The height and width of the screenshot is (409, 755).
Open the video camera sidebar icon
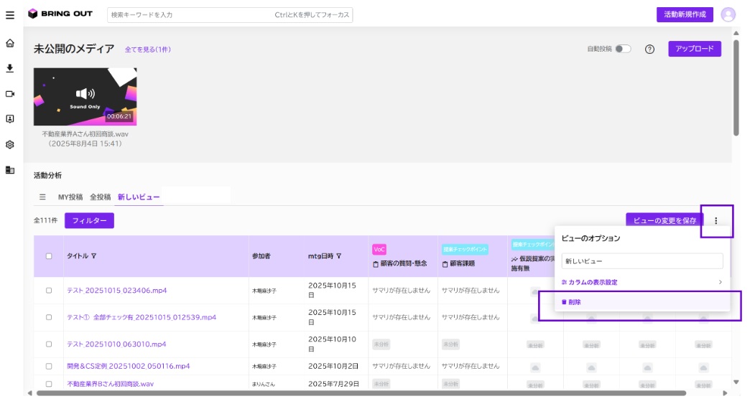9,94
